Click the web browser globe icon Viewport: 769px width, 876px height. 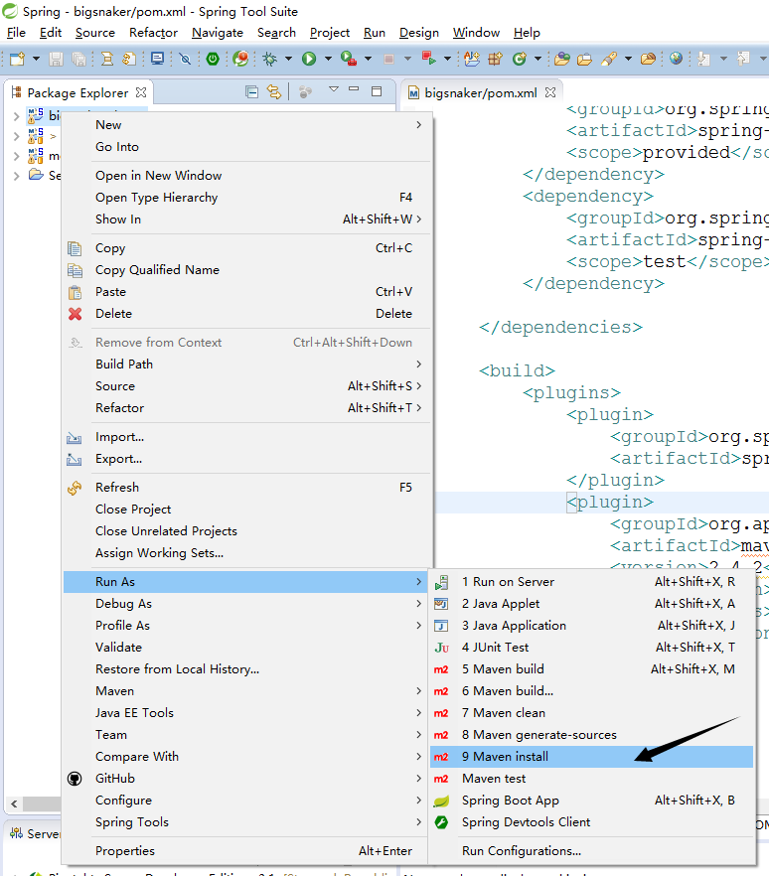point(676,58)
